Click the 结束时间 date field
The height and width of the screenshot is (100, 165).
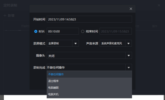tap(116, 31)
